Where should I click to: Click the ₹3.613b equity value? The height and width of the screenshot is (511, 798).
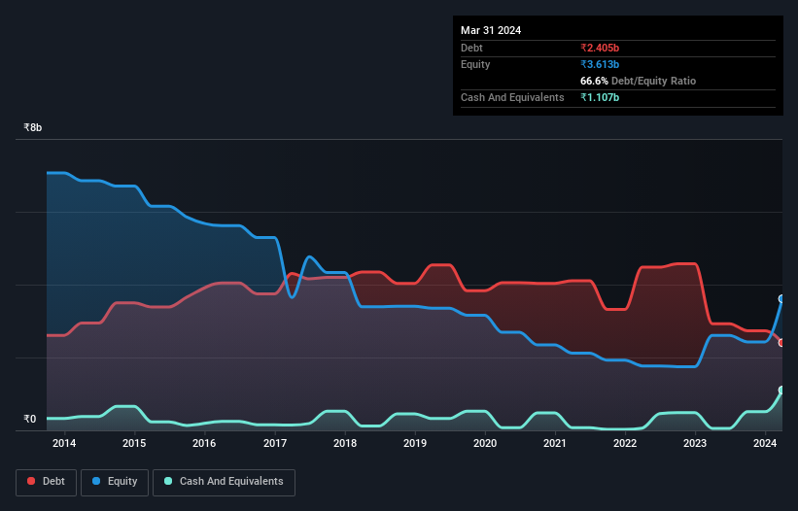coord(600,64)
